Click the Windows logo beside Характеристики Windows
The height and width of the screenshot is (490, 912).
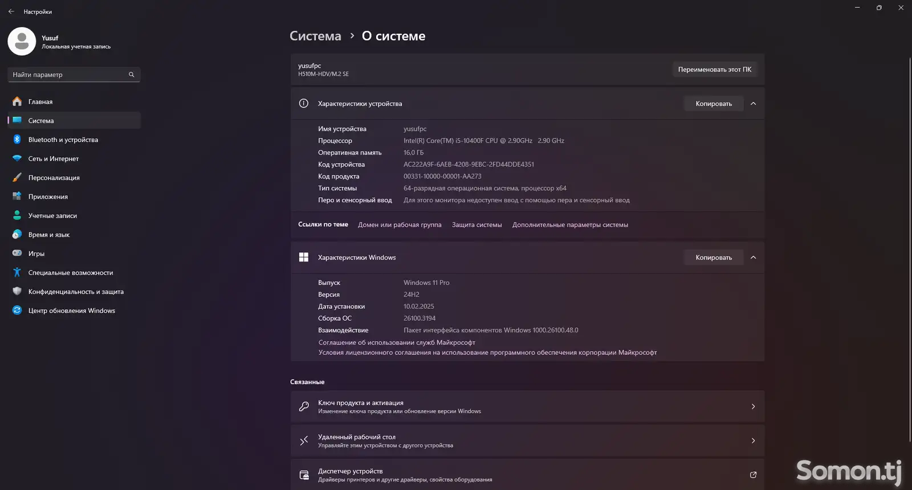click(x=304, y=258)
